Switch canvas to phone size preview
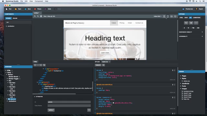The image size is (207, 116). coord(164,16)
